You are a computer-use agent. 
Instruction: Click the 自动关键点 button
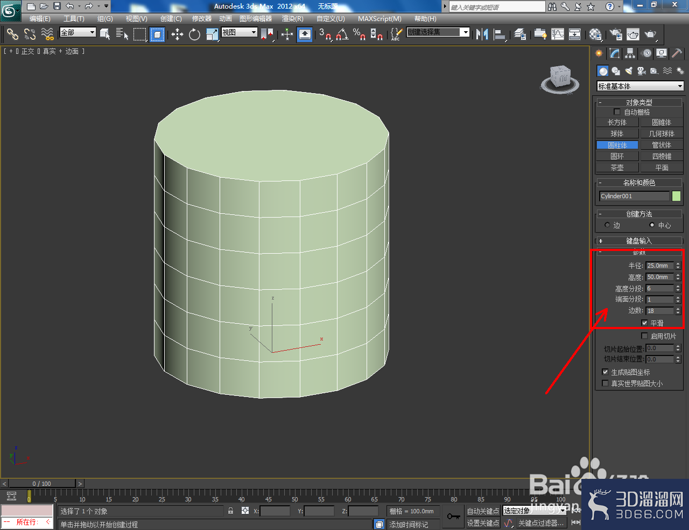click(x=483, y=511)
